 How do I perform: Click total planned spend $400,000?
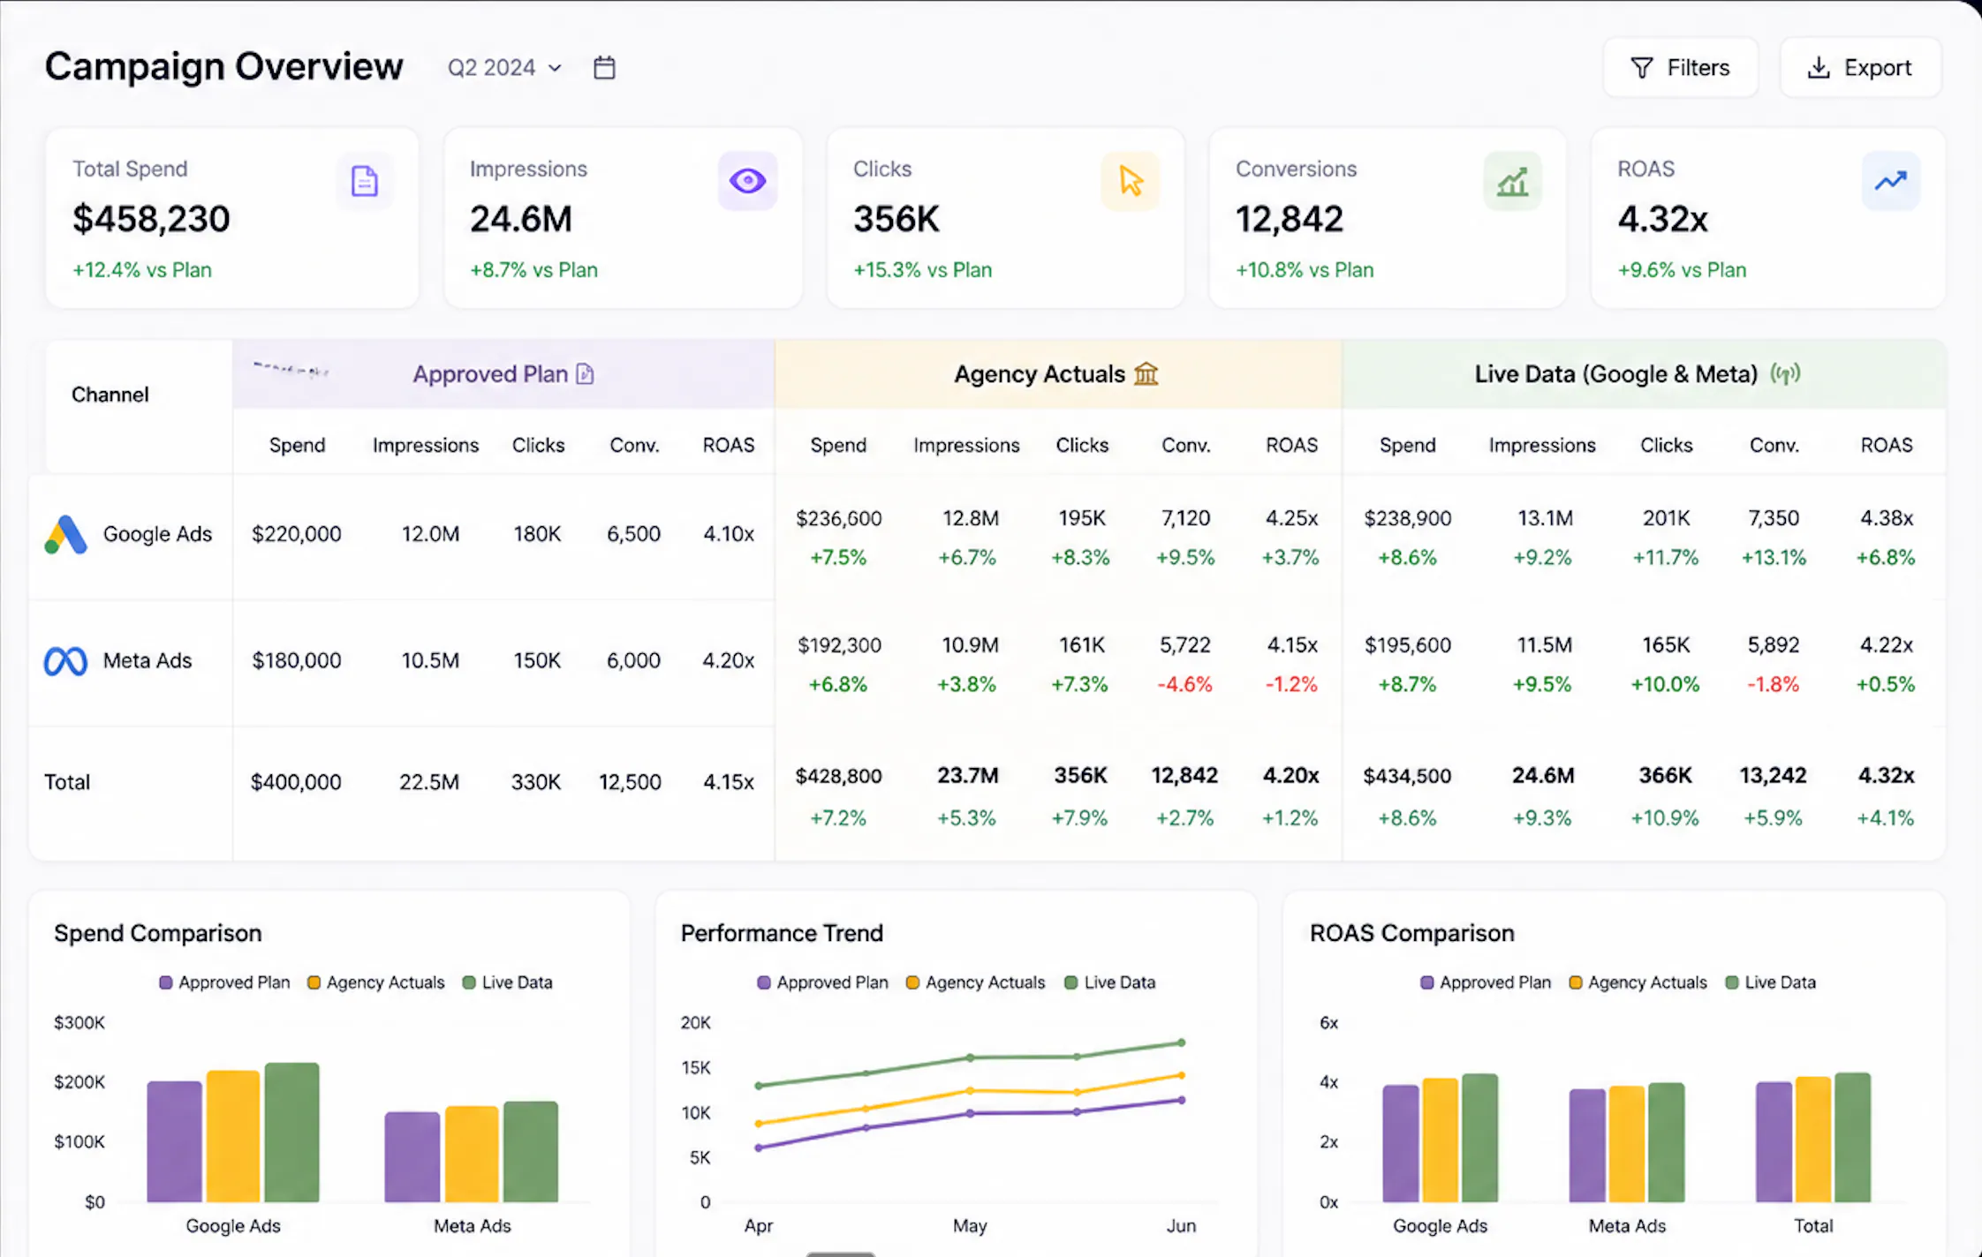click(296, 782)
